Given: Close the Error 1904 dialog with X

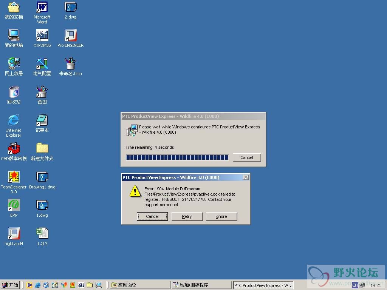Looking at the screenshot, I should coord(246,177).
